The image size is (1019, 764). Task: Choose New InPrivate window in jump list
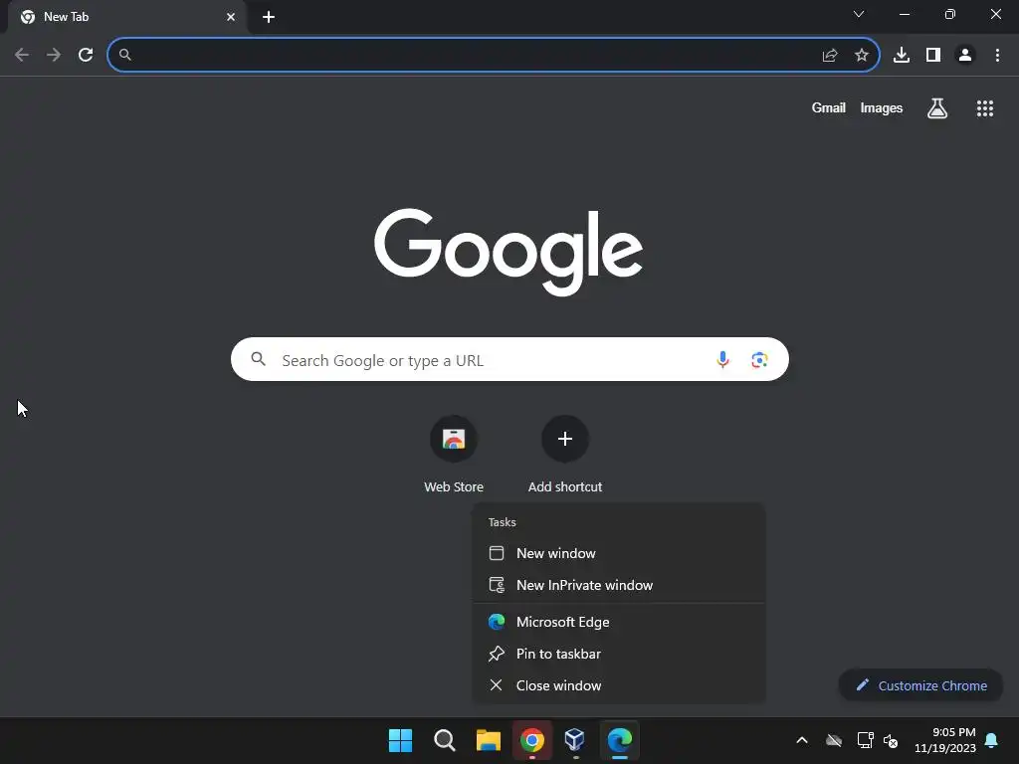coord(619,585)
